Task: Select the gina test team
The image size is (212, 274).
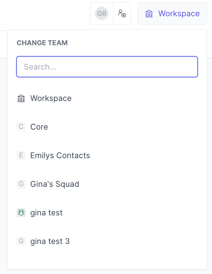Action: coord(46,213)
